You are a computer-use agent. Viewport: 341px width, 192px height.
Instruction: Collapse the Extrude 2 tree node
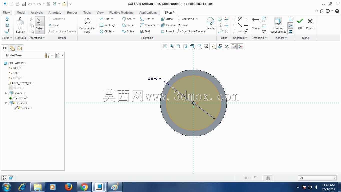tap(6, 103)
